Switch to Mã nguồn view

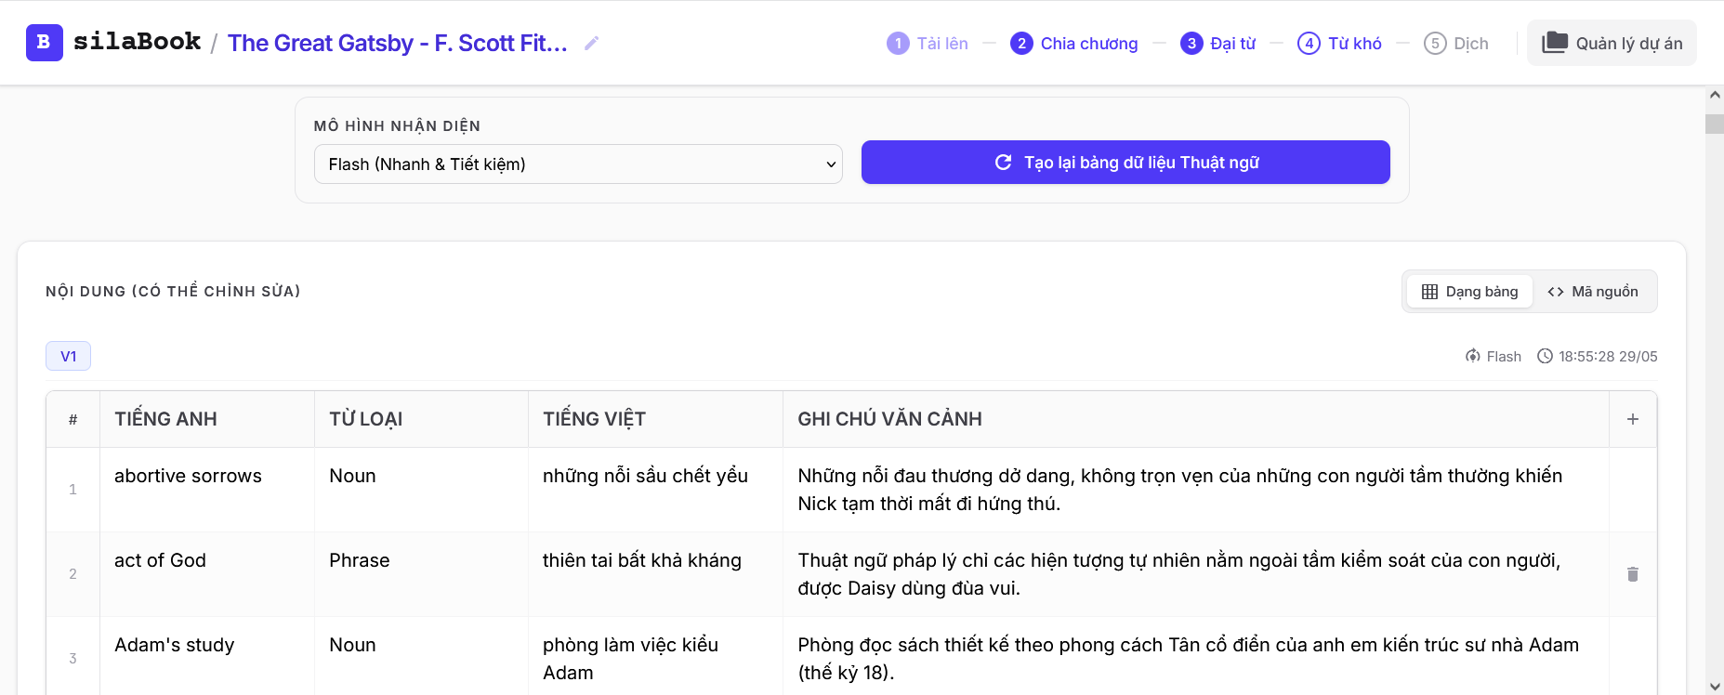(x=1593, y=292)
